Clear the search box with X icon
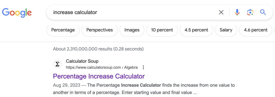This screenshot has height=97, width=275. coord(221,12)
